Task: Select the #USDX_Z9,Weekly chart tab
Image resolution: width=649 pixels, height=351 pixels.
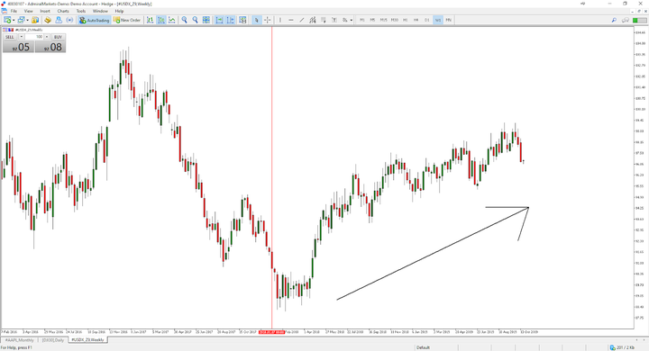Action: (87, 340)
